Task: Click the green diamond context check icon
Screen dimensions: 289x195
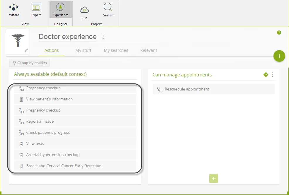Action: pos(266,75)
